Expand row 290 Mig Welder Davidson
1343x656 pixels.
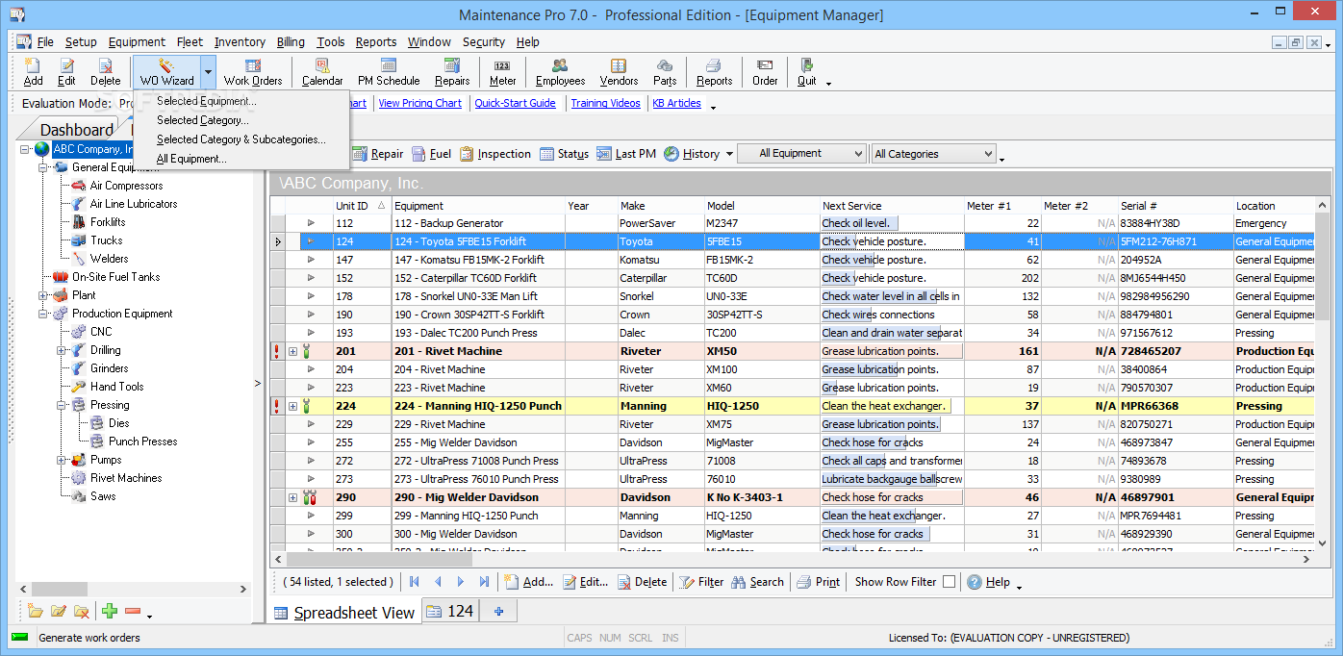coord(292,497)
